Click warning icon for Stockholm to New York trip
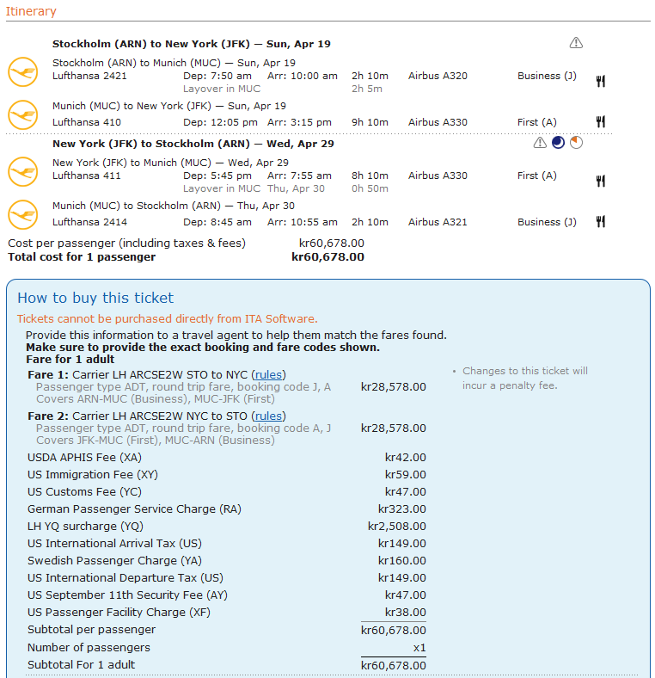Image resolution: width=655 pixels, height=678 pixels. (576, 43)
